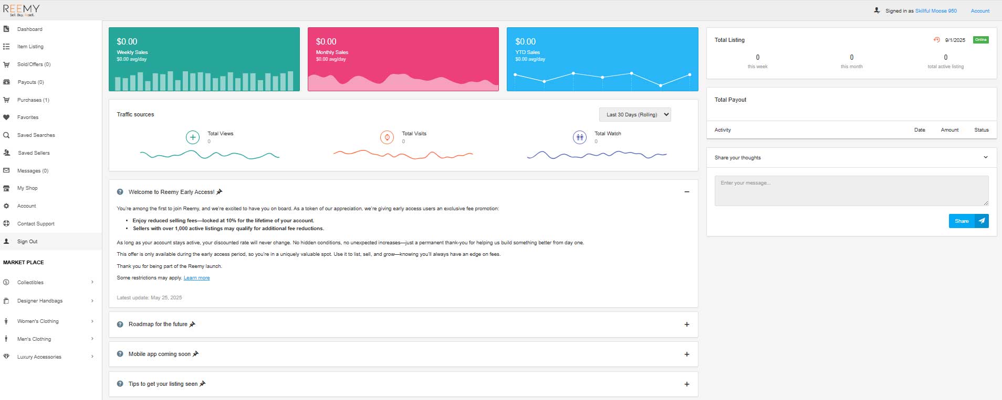1002x400 pixels.
Task: Click the Luxury Accessories diamond icon
Action: coord(6,356)
